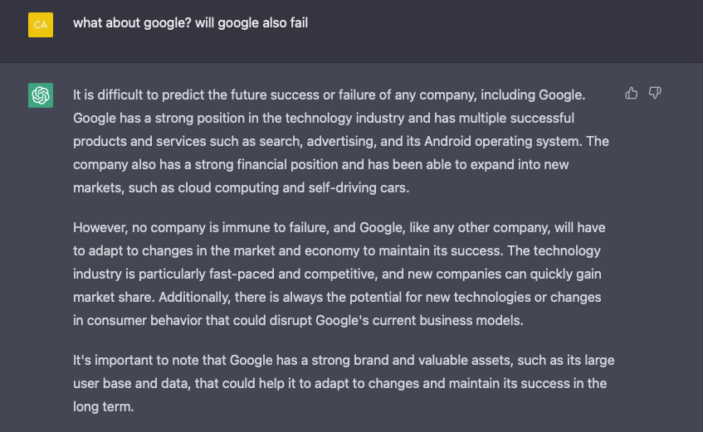Viewport: 703px width, 432px height.
Task: Click the paragraph starting 'It's important to note'
Action: coord(340,384)
